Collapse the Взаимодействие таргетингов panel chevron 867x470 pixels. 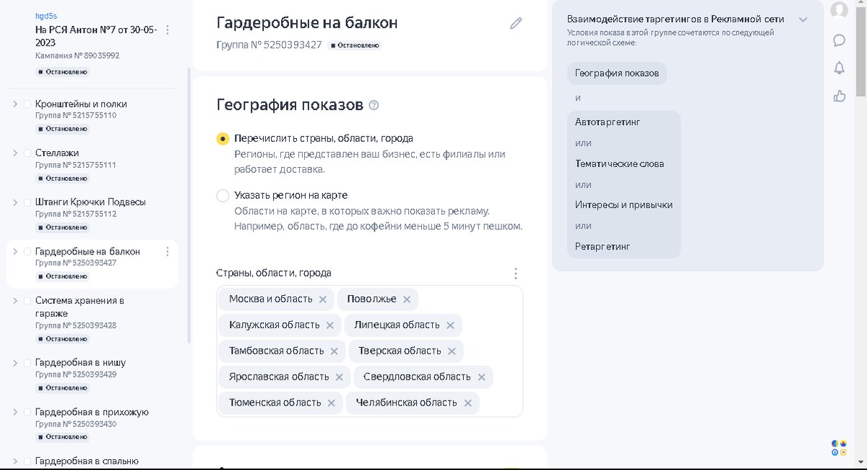pos(803,20)
